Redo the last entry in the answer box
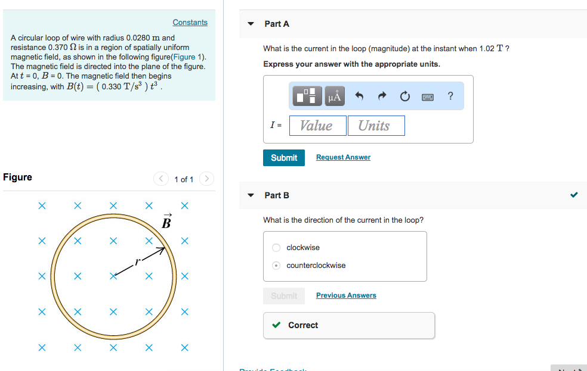The image size is (587, 371). (x=382, y=95)
